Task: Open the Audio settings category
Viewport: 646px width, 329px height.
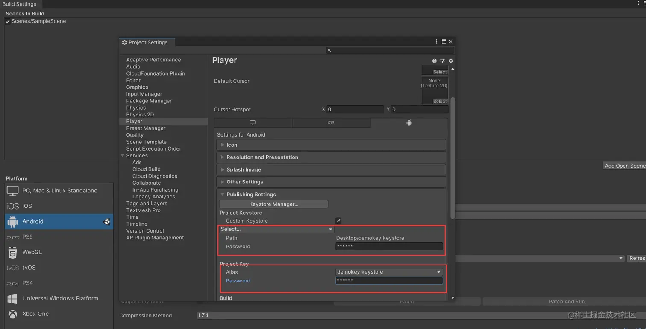Action: [133, 67]
